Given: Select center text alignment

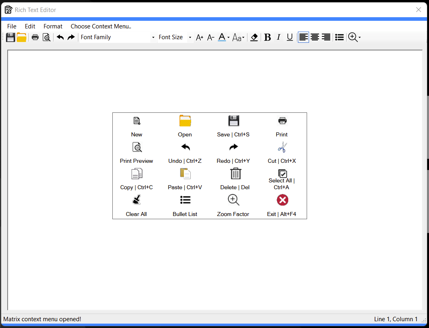Looking at the screenshot, I should (x=315, y=37).
